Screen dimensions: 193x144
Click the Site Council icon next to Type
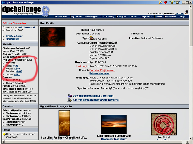[91, 38]
